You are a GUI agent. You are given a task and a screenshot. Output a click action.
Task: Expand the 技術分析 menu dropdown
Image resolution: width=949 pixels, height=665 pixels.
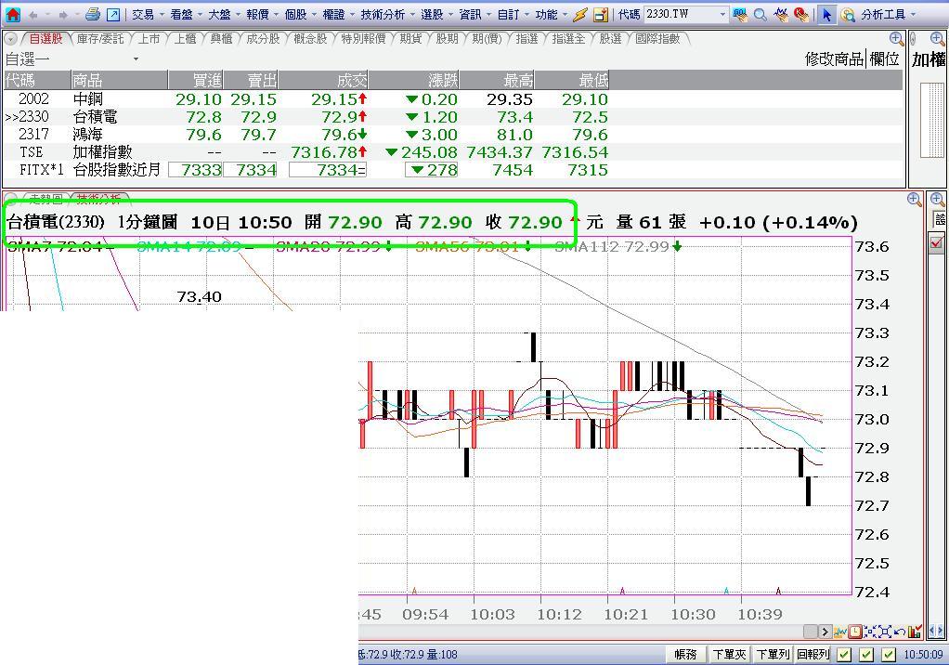click(x=411, y=15)
